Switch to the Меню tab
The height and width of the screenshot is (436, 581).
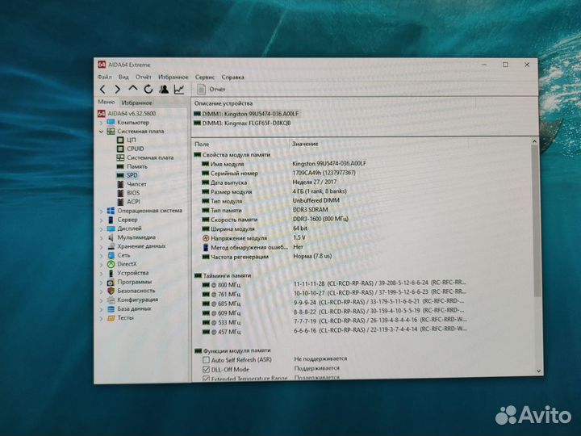pyautogui.click(x=107, y=102)
